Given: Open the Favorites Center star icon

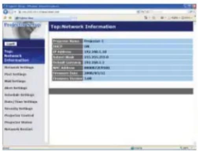Looking at the screenshot, I should (5, 18).
